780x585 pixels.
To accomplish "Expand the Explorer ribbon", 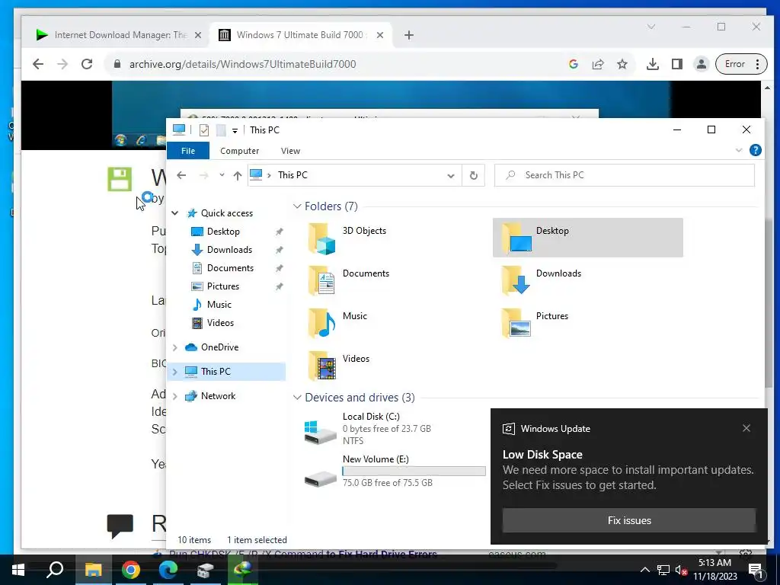I will [x=739, y=150].
